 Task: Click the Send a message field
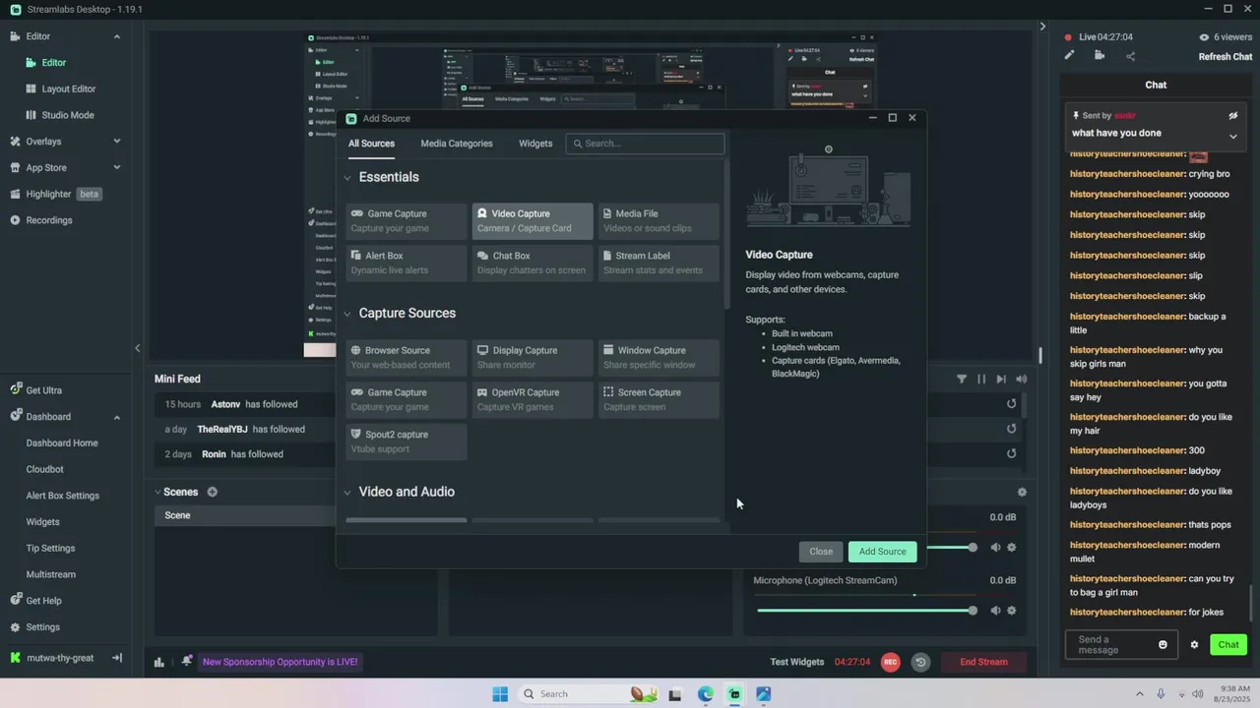(1121, 645)
